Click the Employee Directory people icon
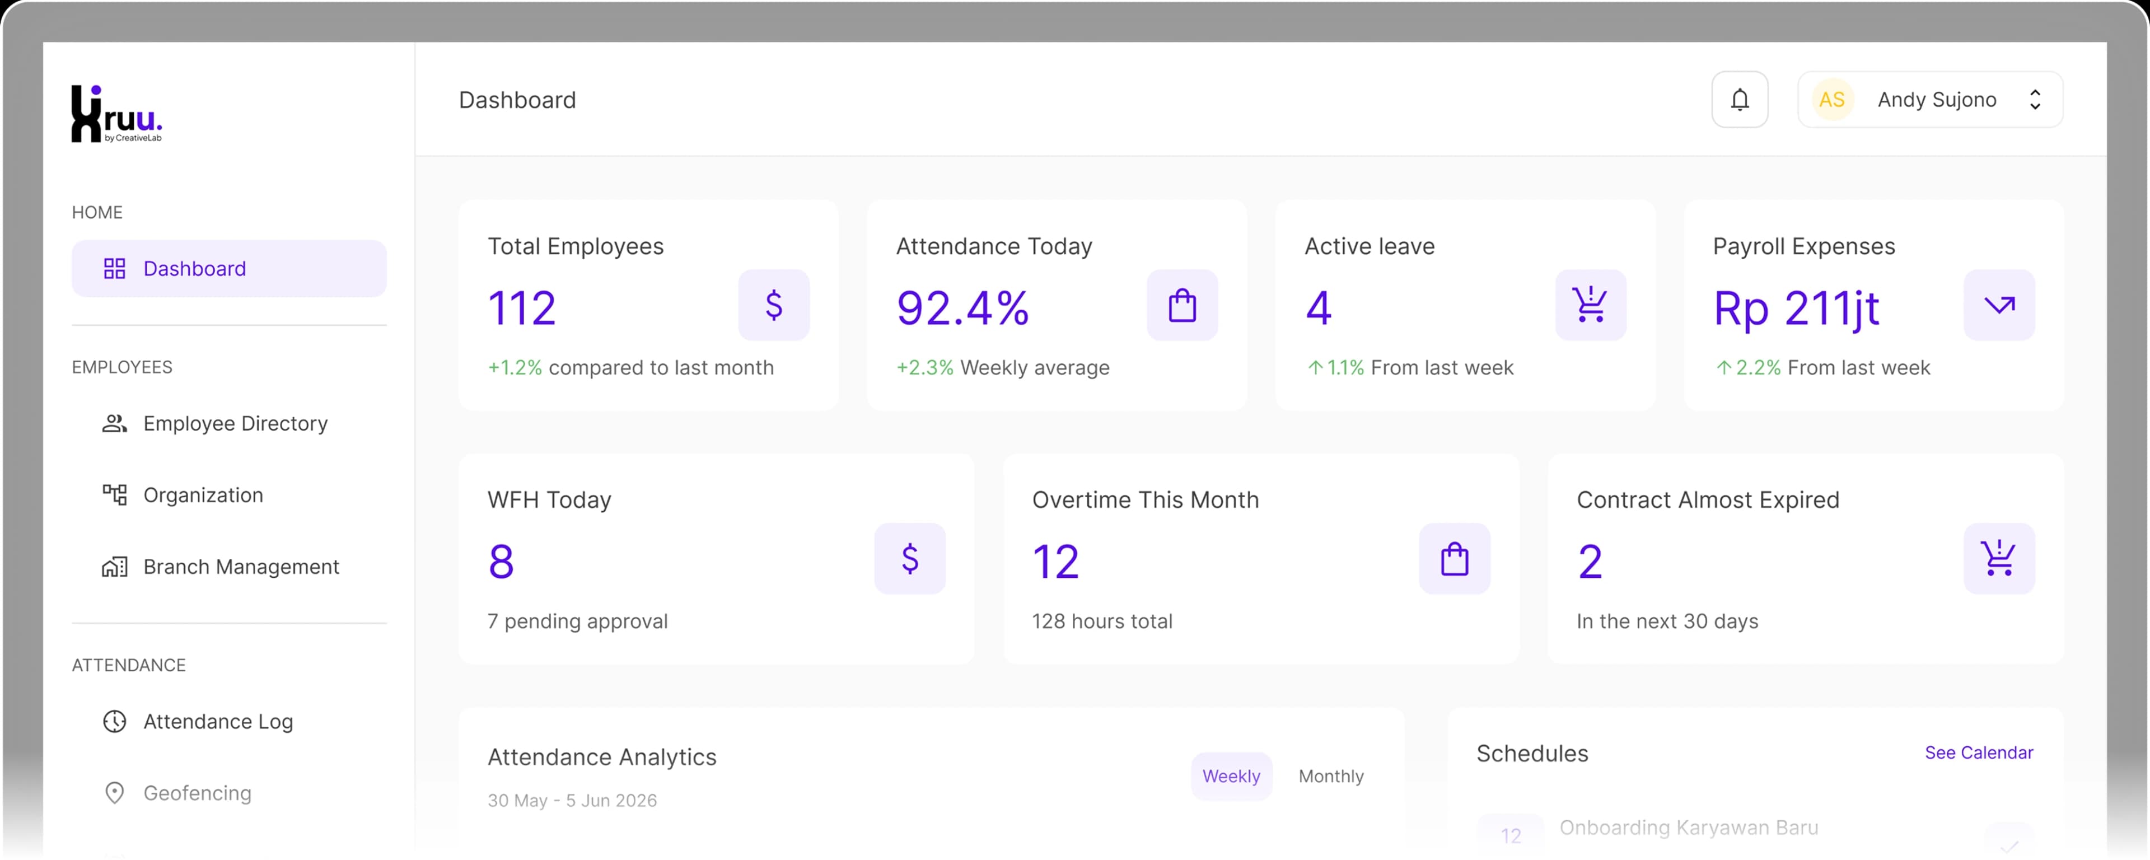Image resolution: width=2150 pixels, height=860 pixels. point(114,423)
